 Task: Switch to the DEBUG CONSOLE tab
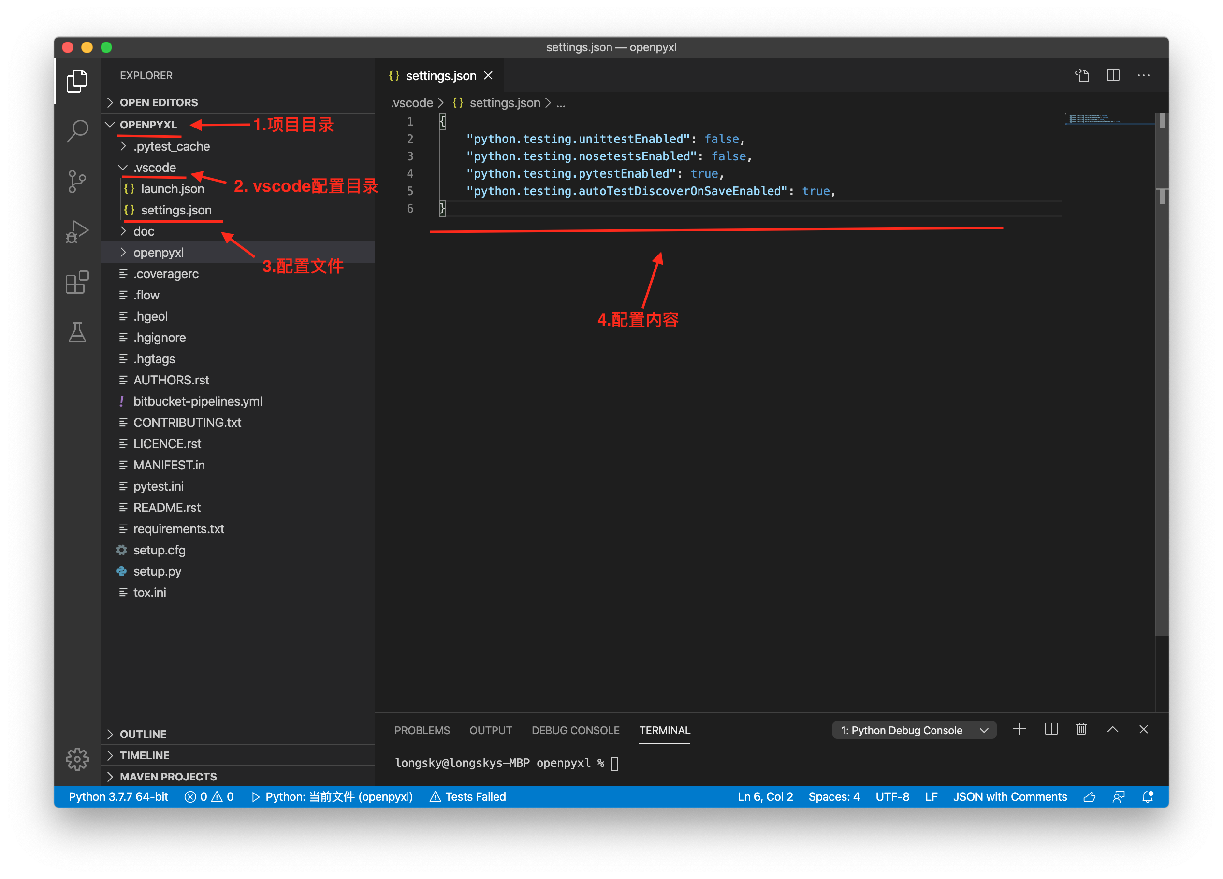(575, 730)
